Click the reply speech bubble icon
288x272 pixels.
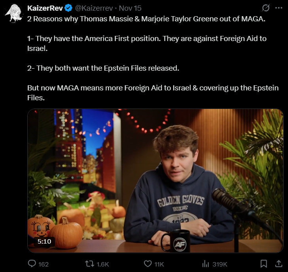[x=32, y=264]
